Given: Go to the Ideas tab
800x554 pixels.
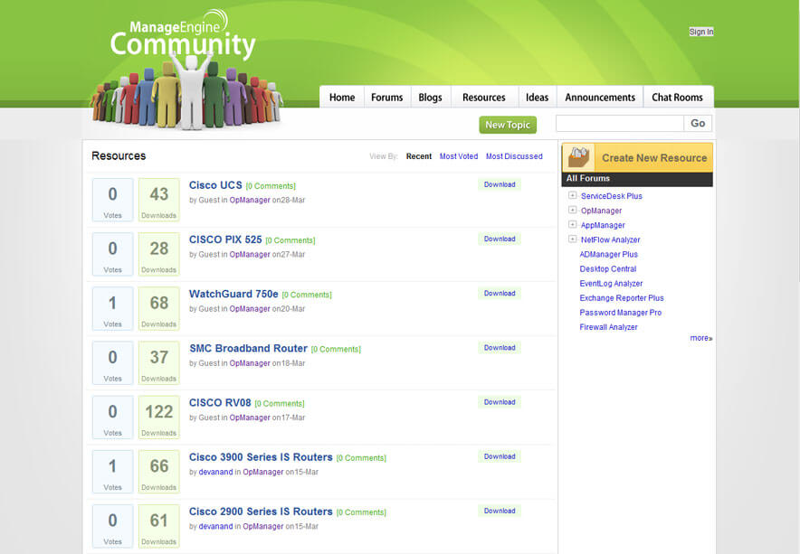Looking at the screenshot, I should click(x=537, y=97).
